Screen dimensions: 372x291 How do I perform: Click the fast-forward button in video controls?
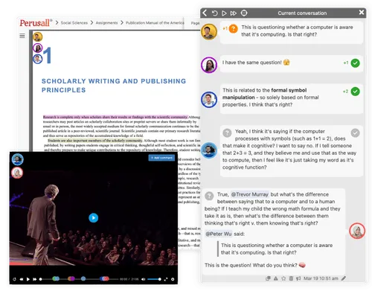tap(35, 279)
